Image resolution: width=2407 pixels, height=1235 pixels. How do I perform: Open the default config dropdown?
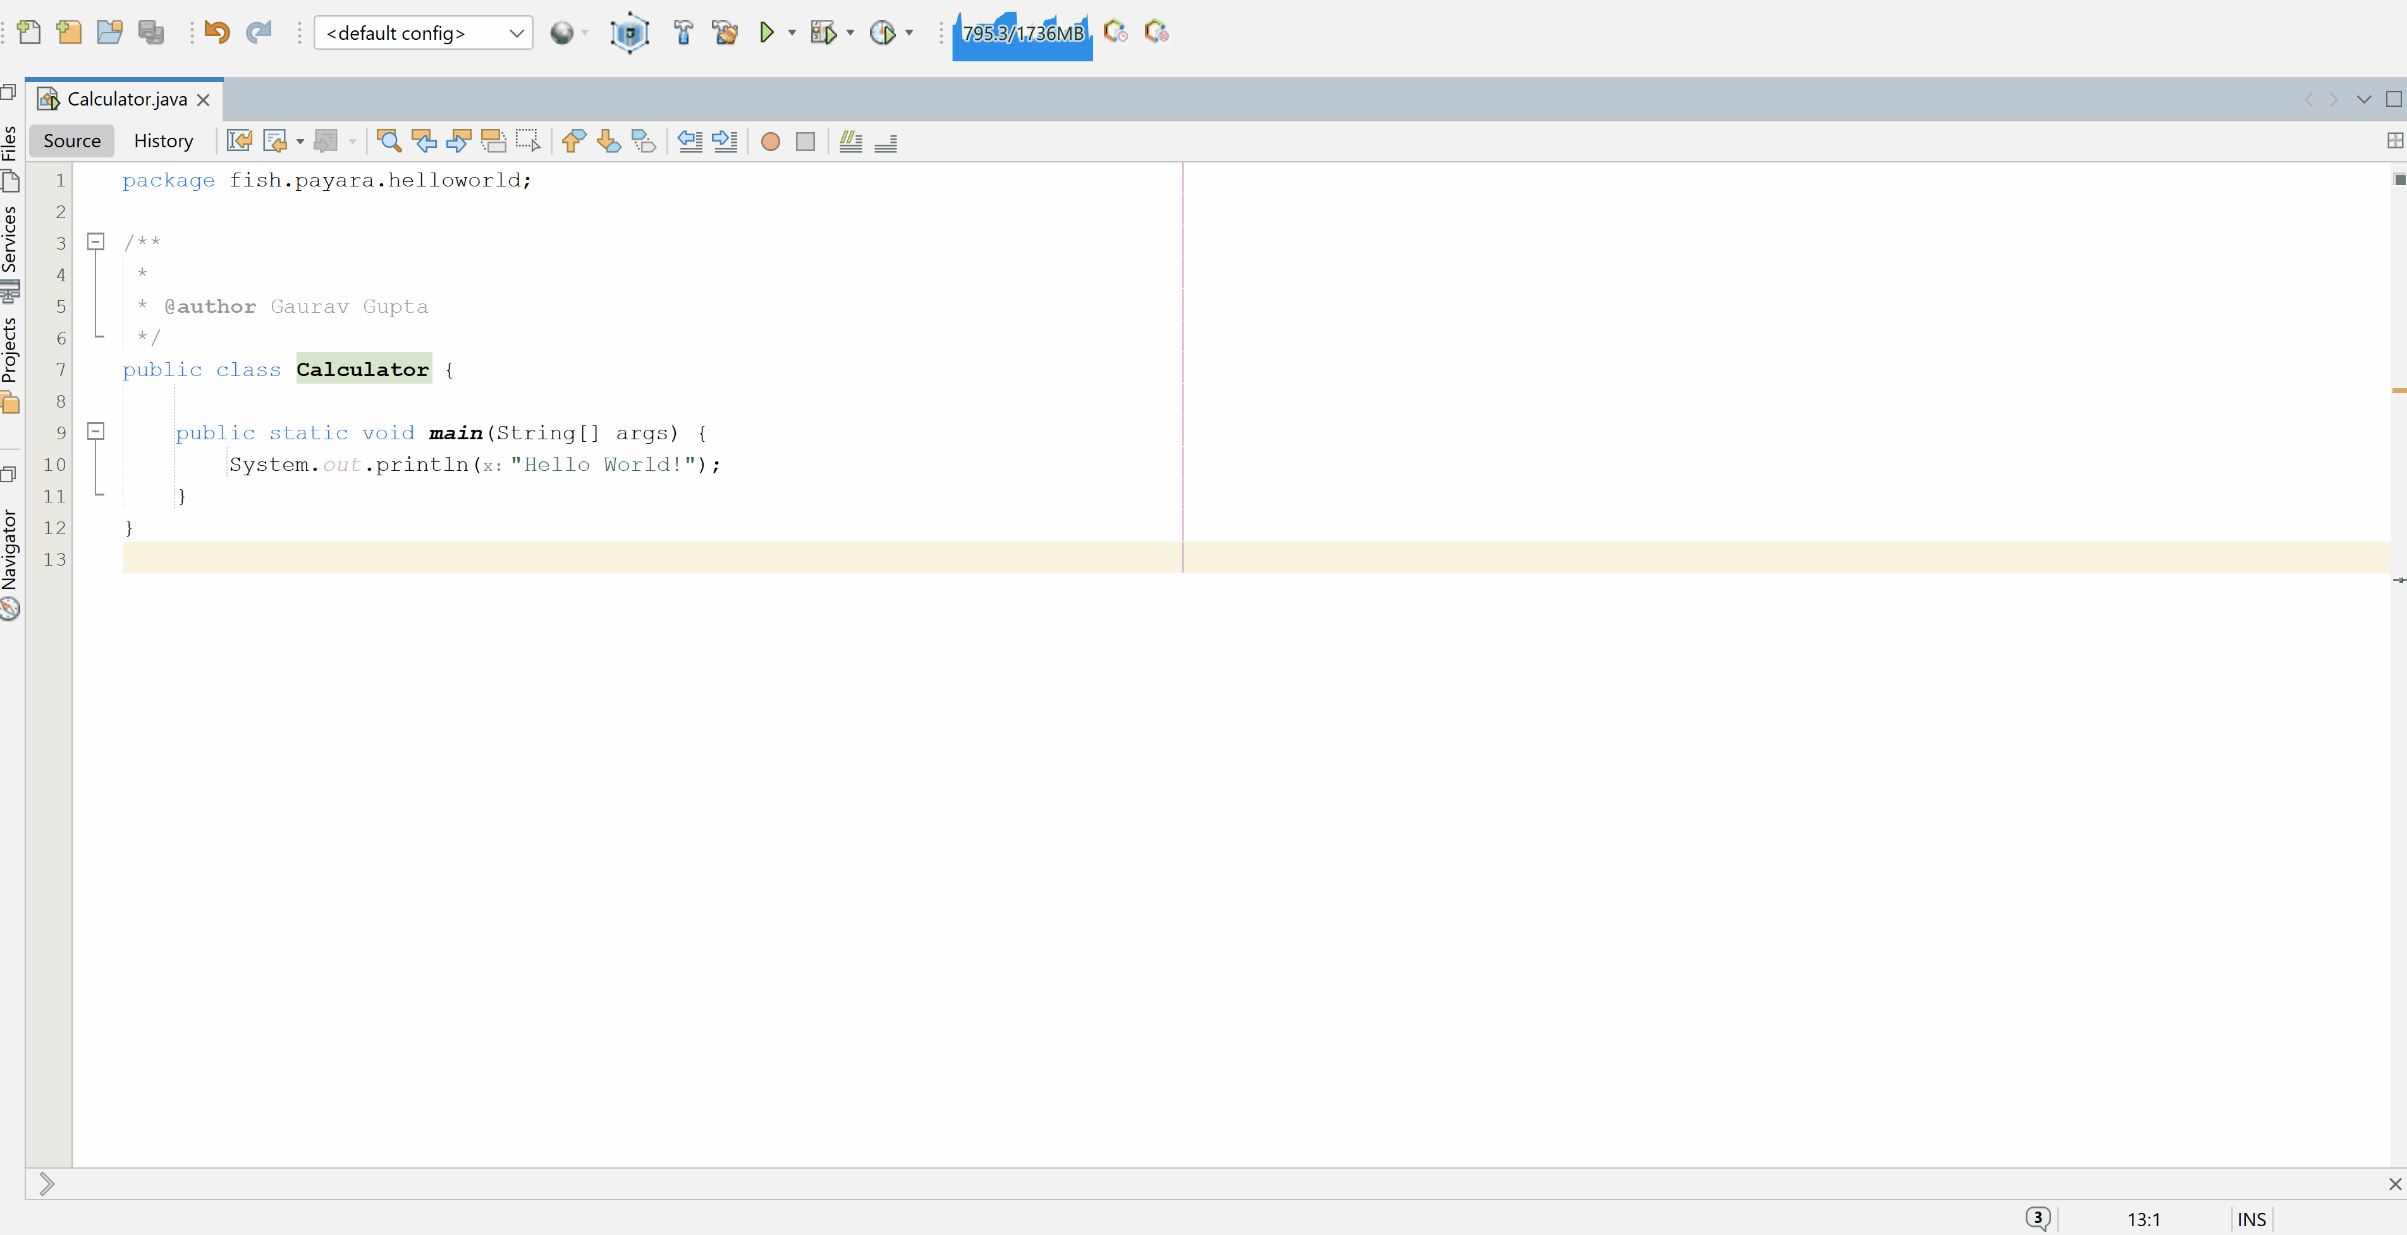[x=423, y=33]
